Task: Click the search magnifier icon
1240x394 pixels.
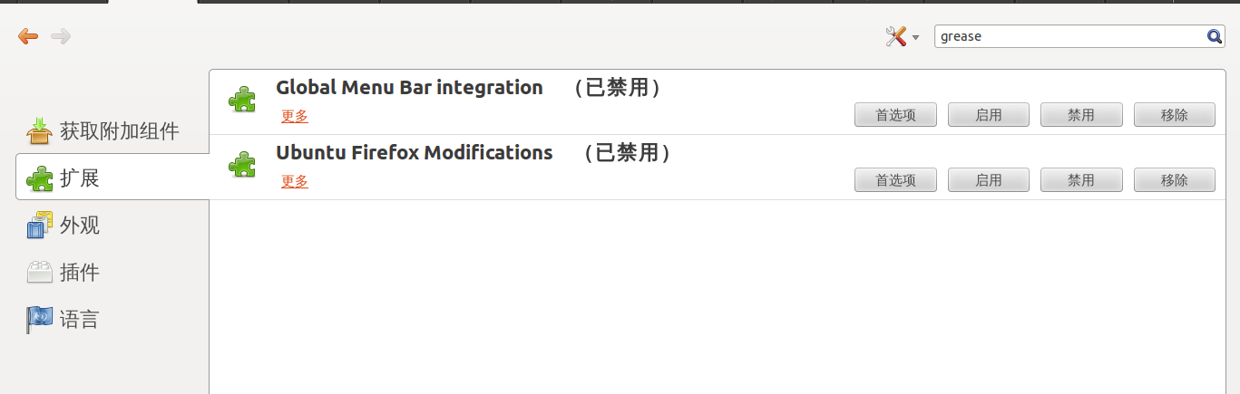Action: pos(1215,36)
